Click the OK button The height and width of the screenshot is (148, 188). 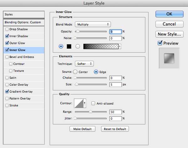[x=169, y=14]
